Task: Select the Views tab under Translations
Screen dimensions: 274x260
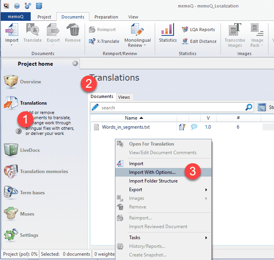Action: pos(124,97)
